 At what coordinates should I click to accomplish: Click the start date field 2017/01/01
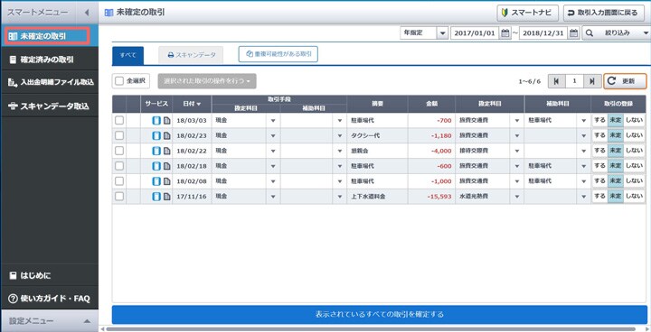475,33
